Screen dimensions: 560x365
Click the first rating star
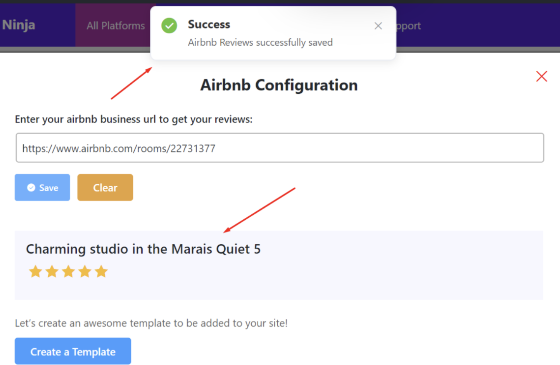click(x=35, y=272)
